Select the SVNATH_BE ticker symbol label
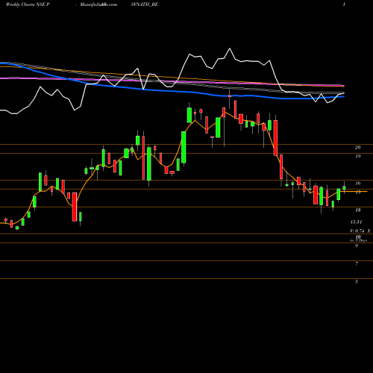The height and width of the screenshot is (373, 373). click(144, 4)
